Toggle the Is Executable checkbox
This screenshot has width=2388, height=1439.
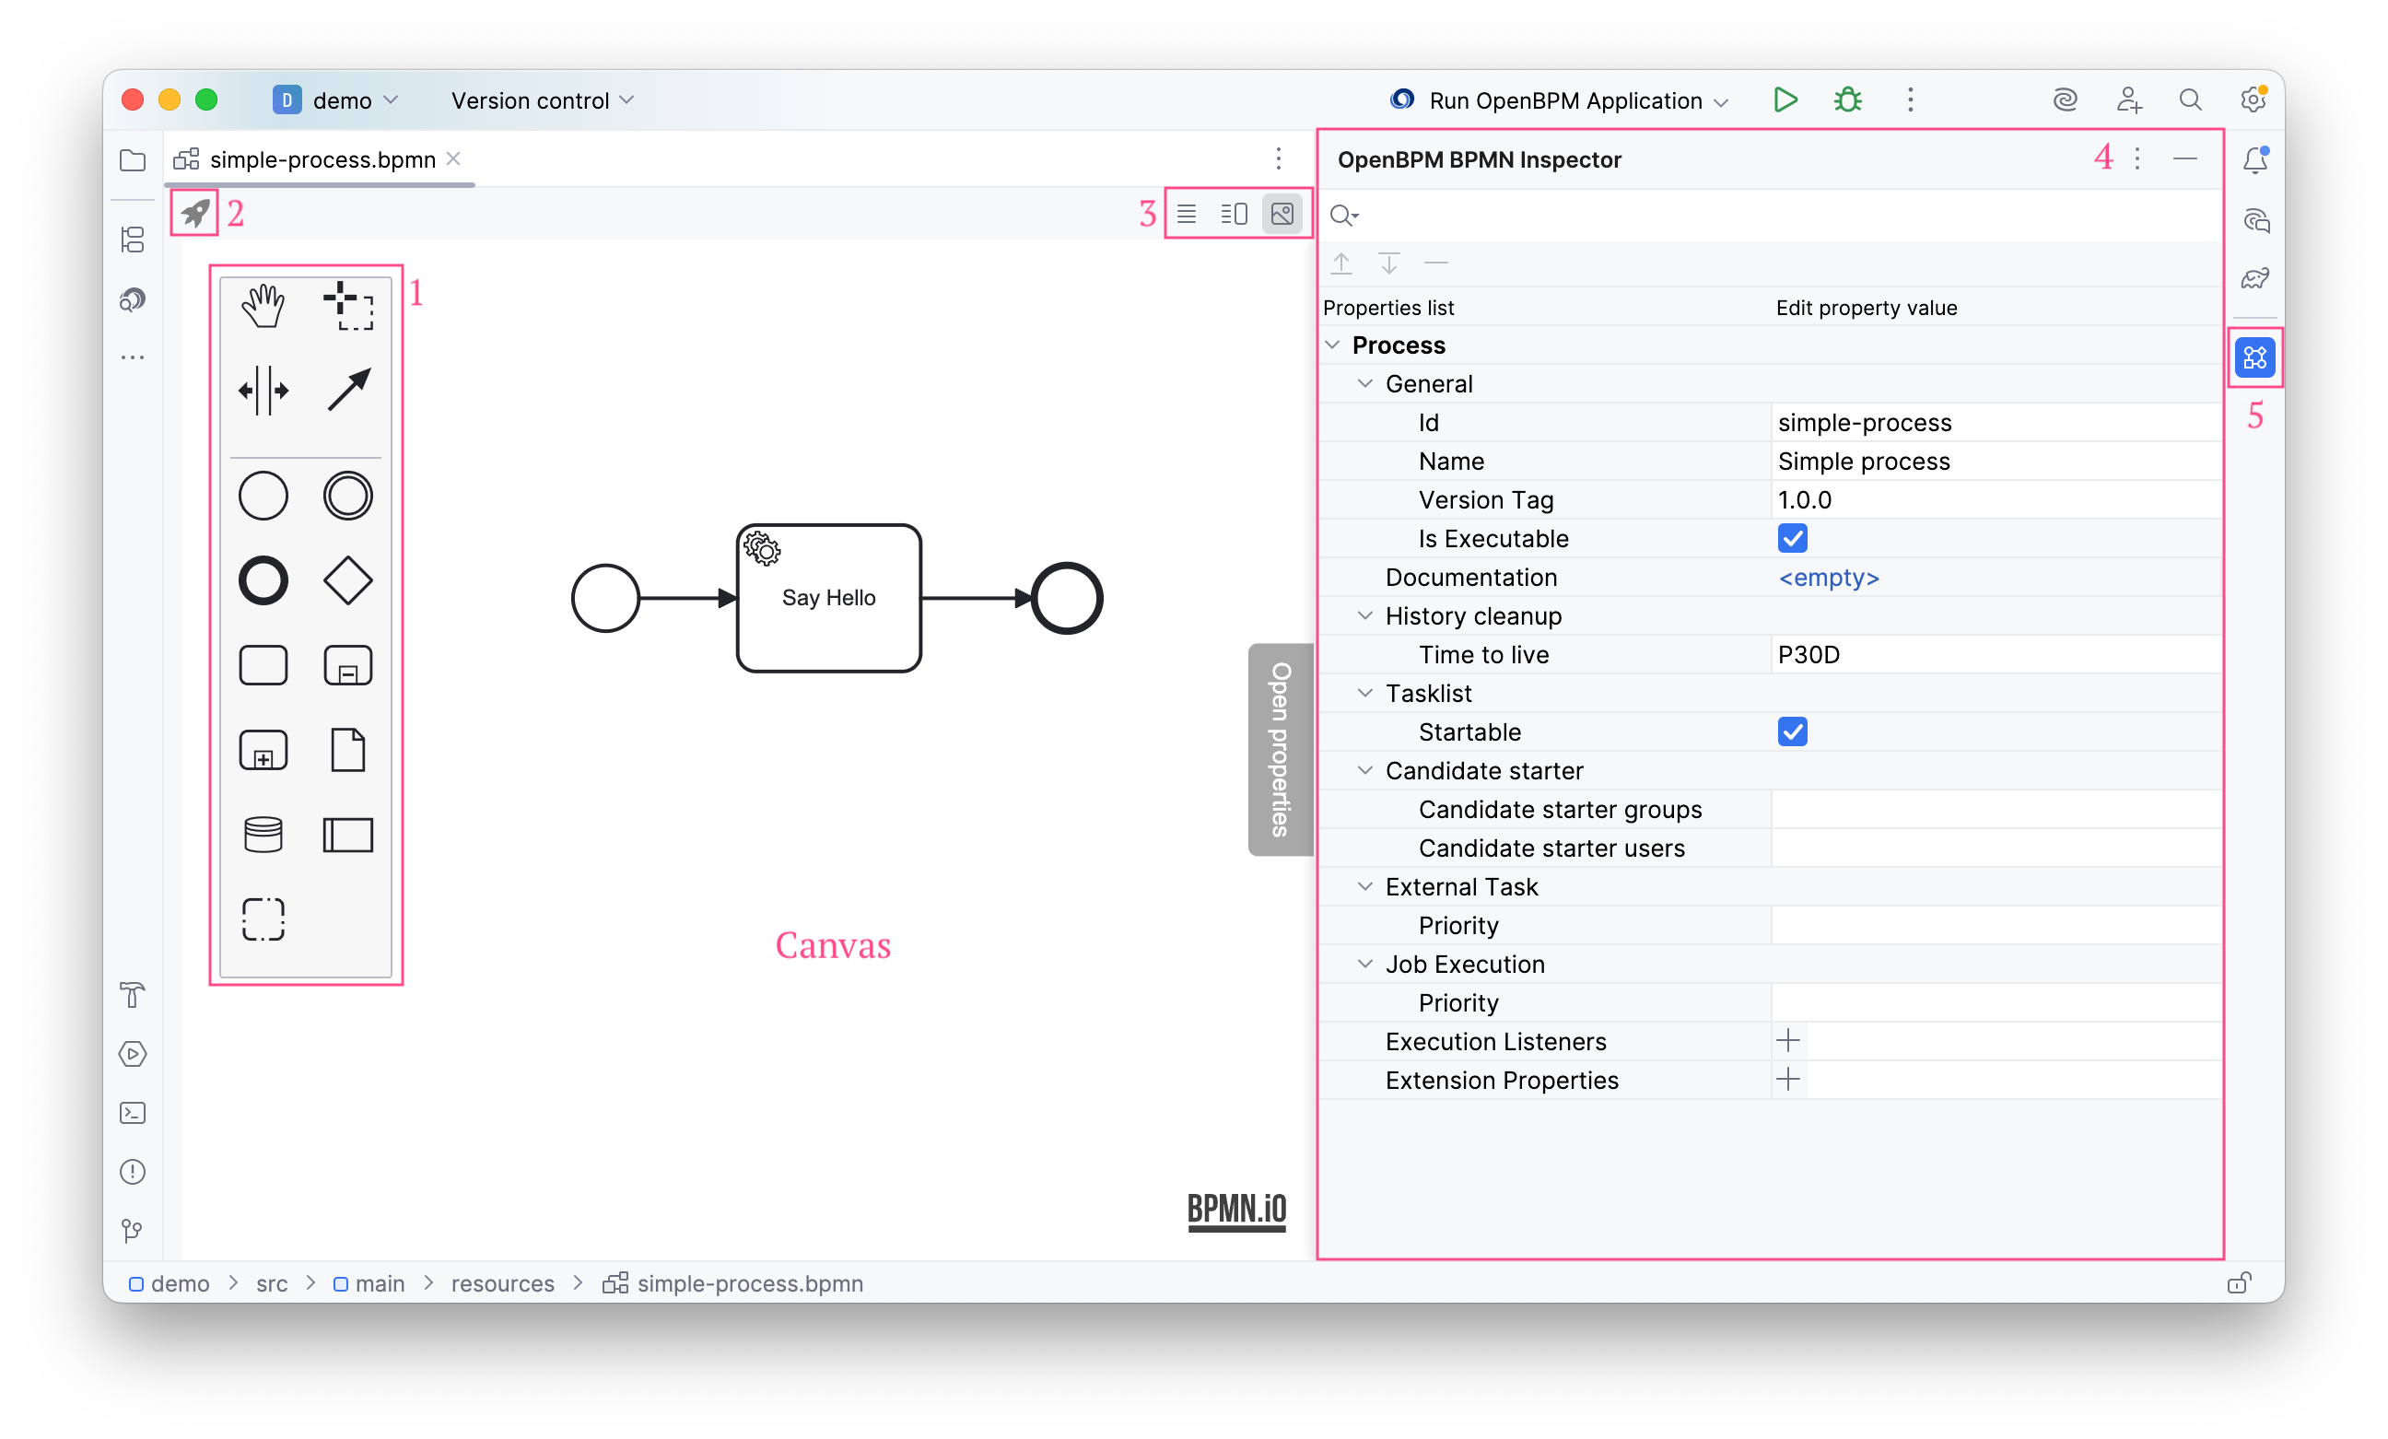coord(1792,538)
